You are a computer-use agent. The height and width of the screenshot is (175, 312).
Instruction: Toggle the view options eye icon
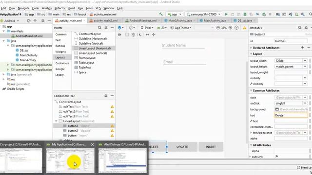click(x=119, y=35)
